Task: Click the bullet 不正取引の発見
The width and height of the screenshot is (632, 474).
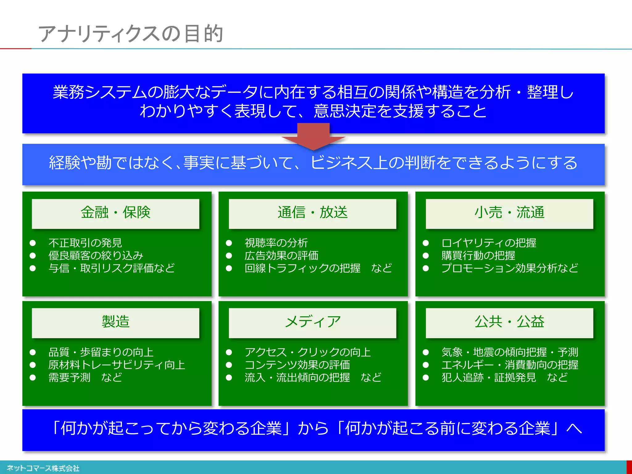Action: (85, 243)
